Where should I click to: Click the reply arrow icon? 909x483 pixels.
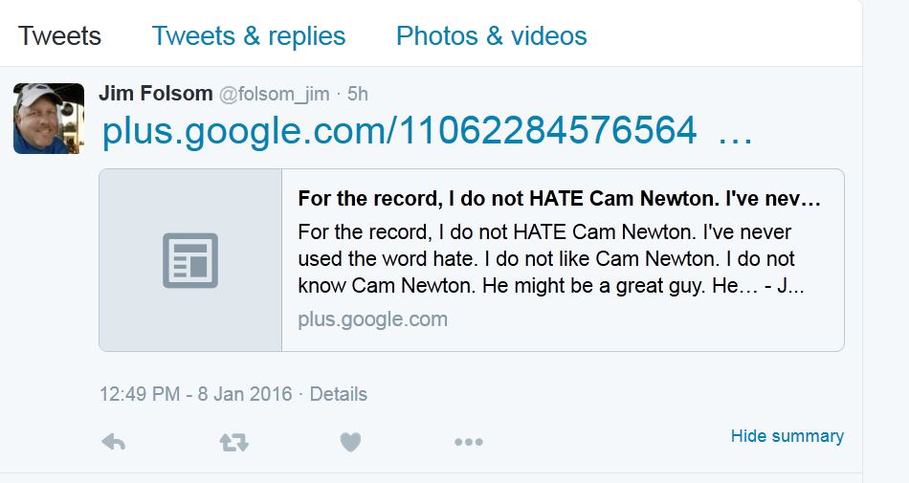[x=114, y=443]
